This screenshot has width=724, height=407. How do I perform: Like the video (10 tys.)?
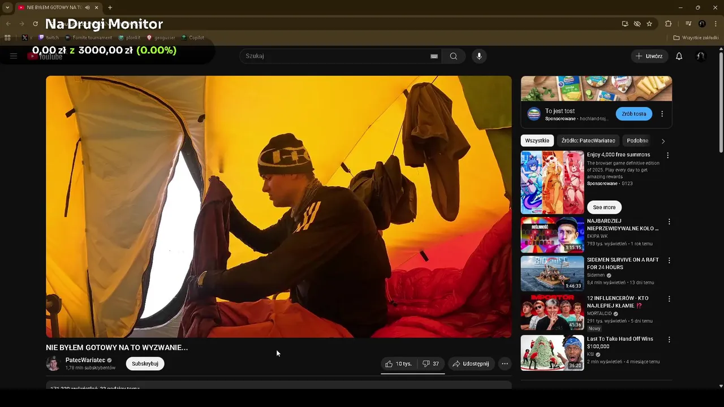(x=399, y=363)
